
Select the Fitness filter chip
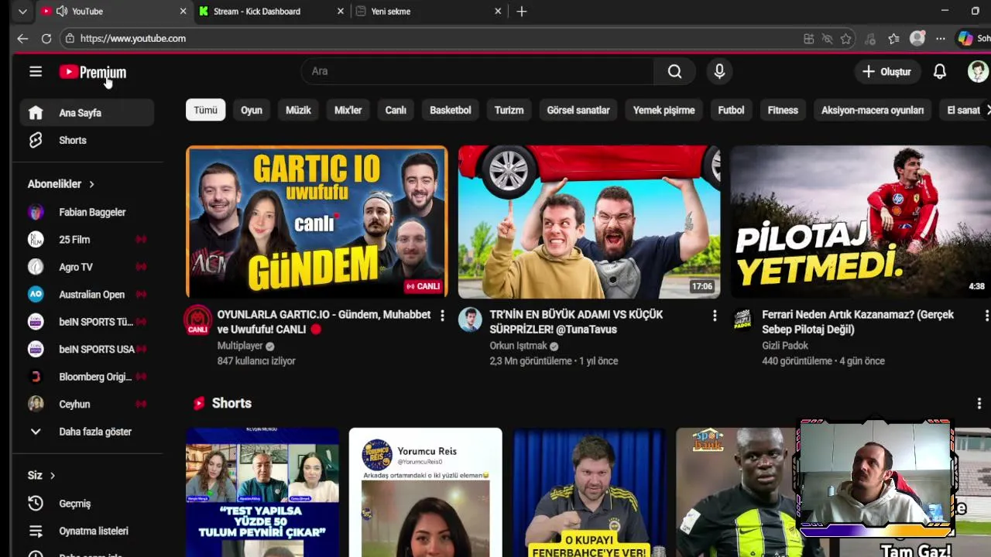pyautogui.click(x=783, y=110)
